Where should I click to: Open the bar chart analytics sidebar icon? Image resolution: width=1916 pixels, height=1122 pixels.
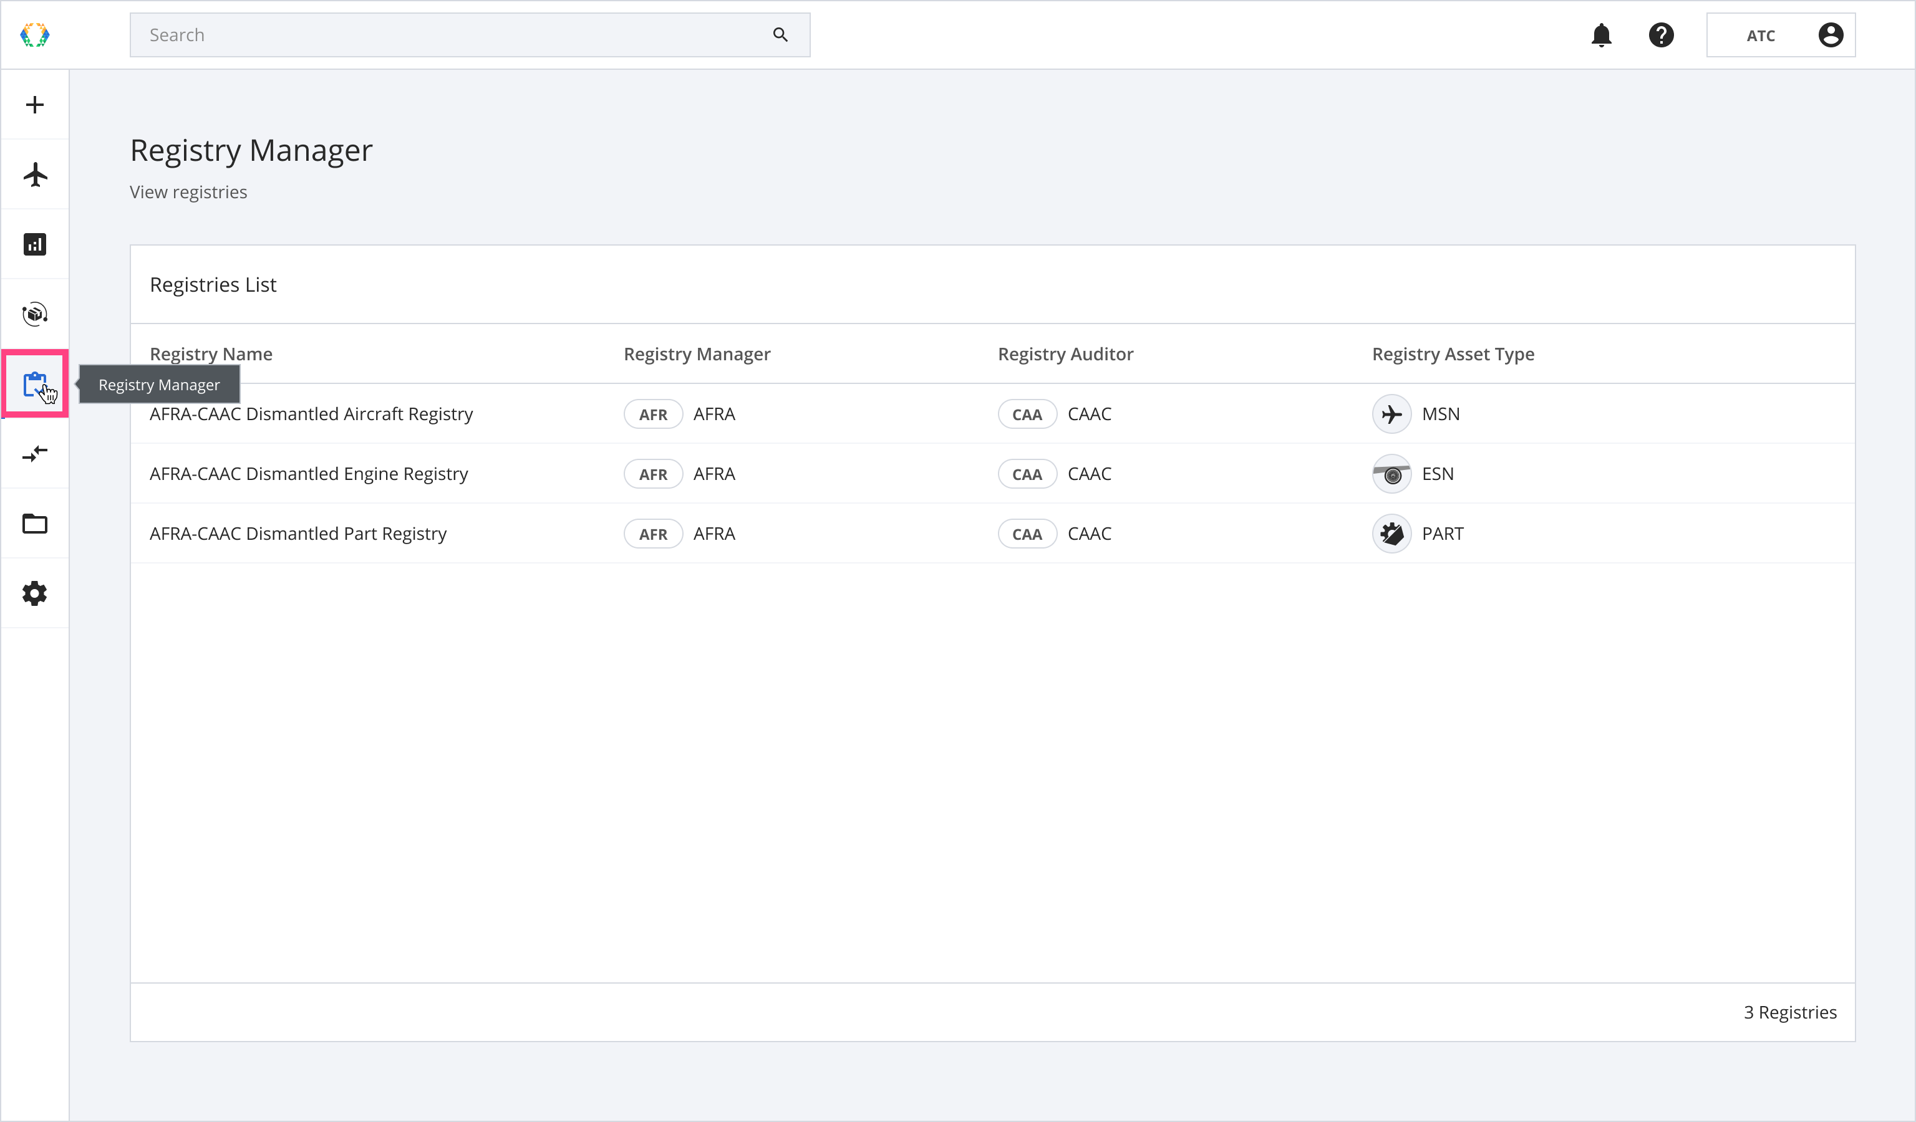click(x=35, y=244)
